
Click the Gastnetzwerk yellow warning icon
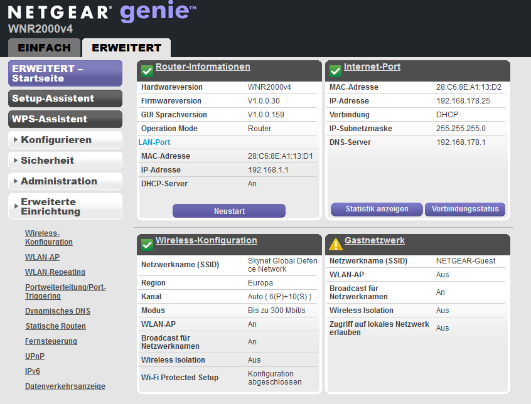pyautogui.click(x=336, y=244)
